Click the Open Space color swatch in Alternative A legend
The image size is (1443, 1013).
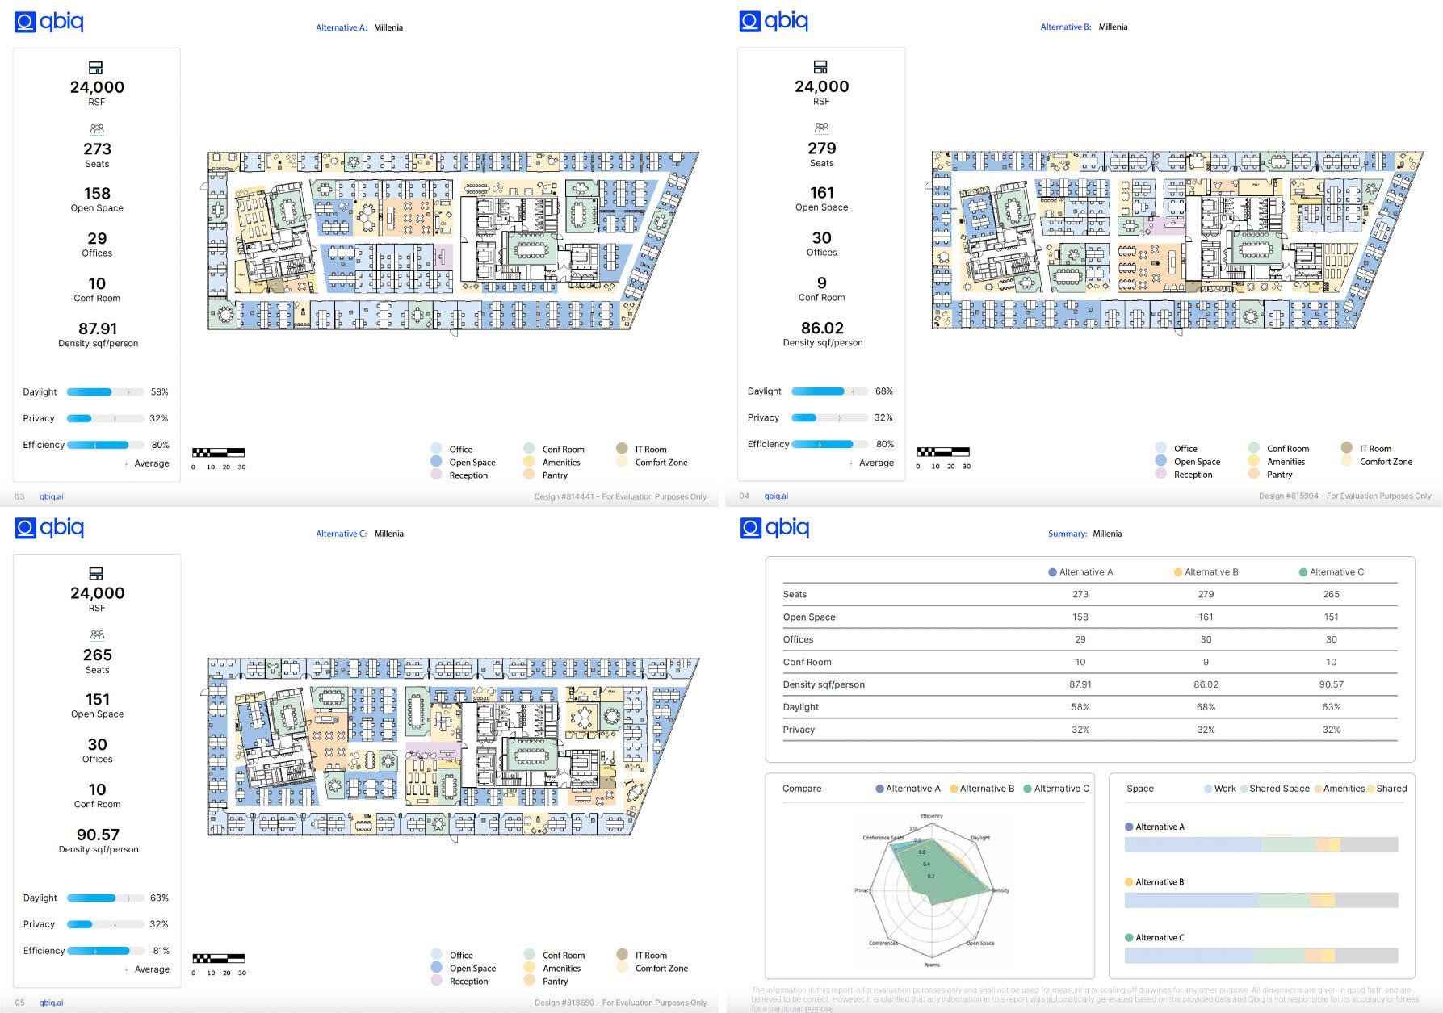coord(436,462)
